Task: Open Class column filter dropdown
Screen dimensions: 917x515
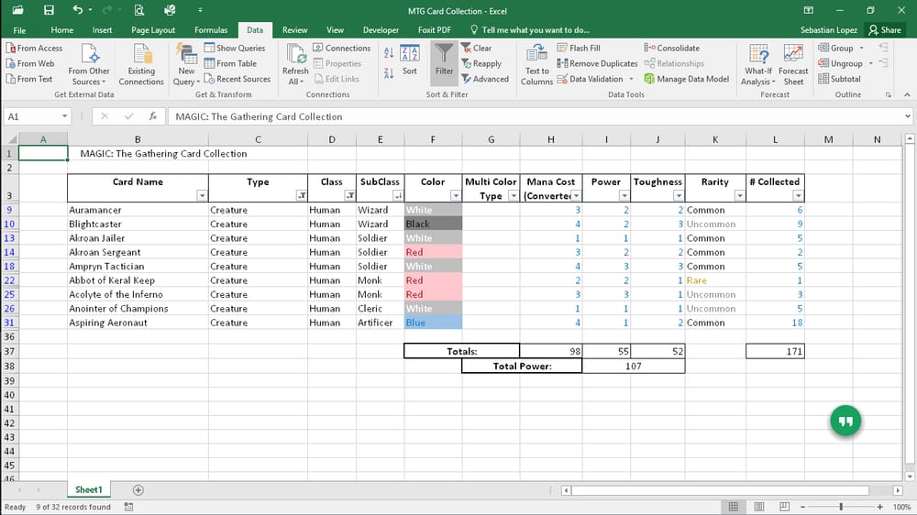Action: point(349,196)
